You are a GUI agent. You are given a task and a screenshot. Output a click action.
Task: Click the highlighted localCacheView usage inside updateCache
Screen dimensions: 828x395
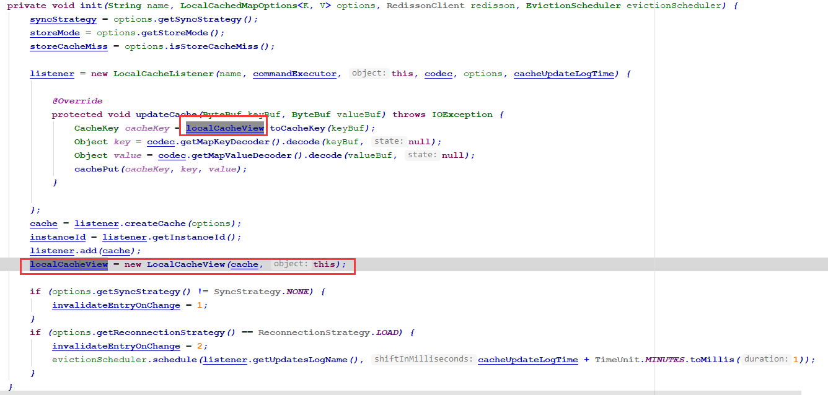[224, 128]
